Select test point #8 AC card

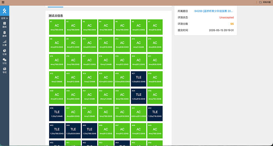(57, 44)
